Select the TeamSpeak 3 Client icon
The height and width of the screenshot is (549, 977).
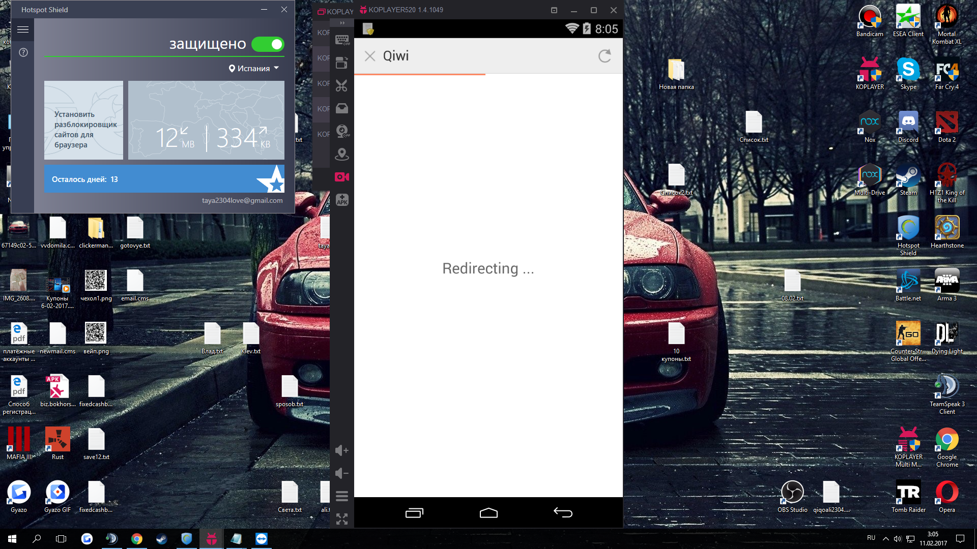[947, 394]
